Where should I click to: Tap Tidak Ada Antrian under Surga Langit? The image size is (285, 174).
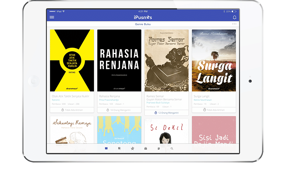click(x=214, y=110)
